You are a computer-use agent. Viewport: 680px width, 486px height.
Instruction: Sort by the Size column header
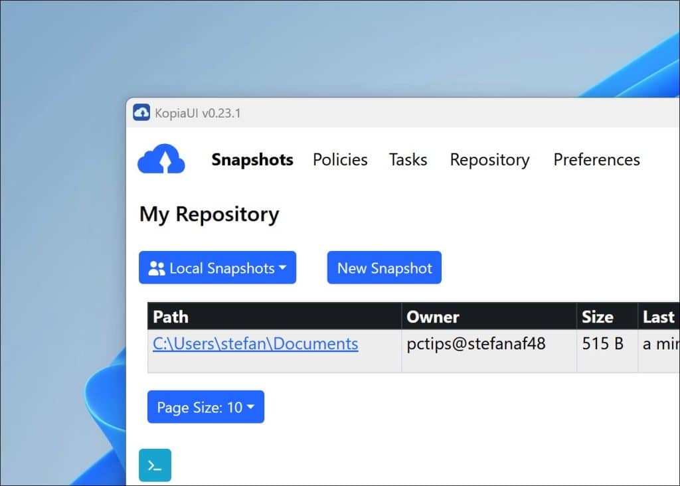pos(607,316)
